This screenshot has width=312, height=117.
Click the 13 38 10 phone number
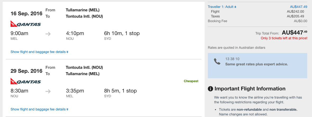pos(232,59)
